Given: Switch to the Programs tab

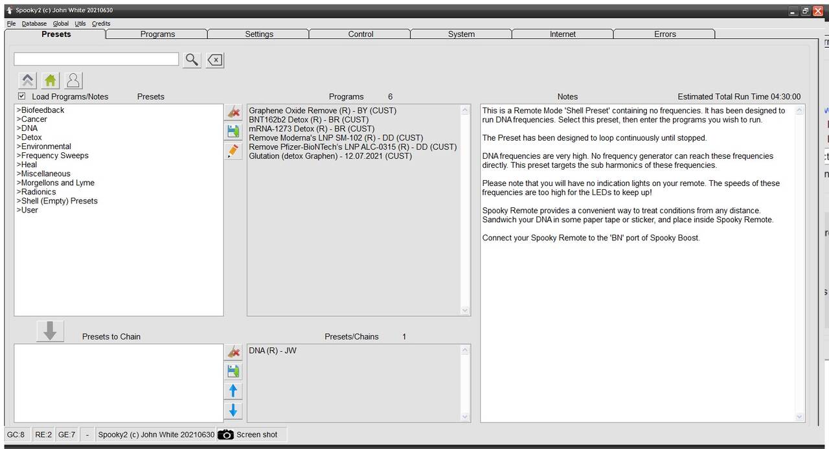Looking at the screenshot, I should (157, 34).
